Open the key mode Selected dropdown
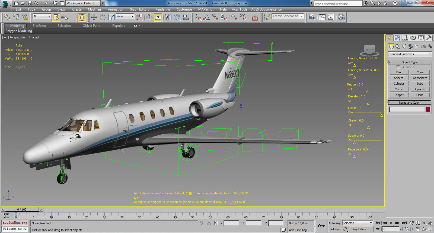Viewport: 434px width, 233px height. pos(358,223)
